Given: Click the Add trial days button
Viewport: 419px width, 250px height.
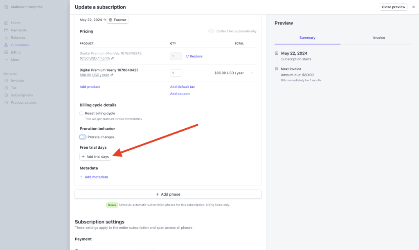Looking at the screenshot, I should pyautogui.click(x=95, y=156).
